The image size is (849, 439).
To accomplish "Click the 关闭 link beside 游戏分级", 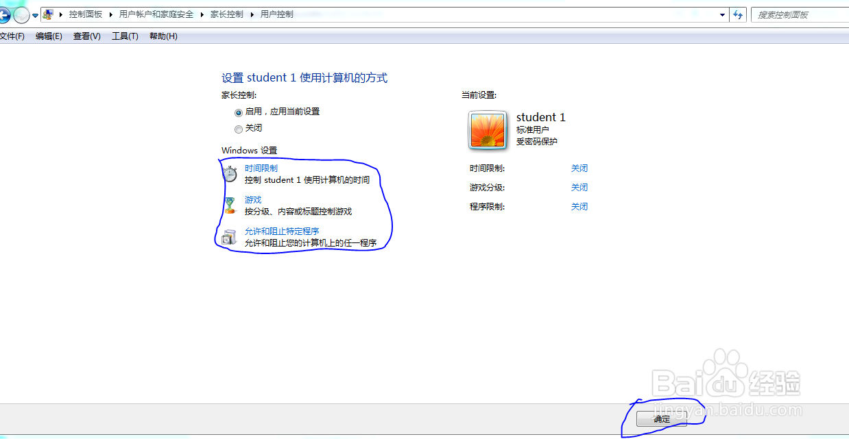I will click(x=579, y=187).
